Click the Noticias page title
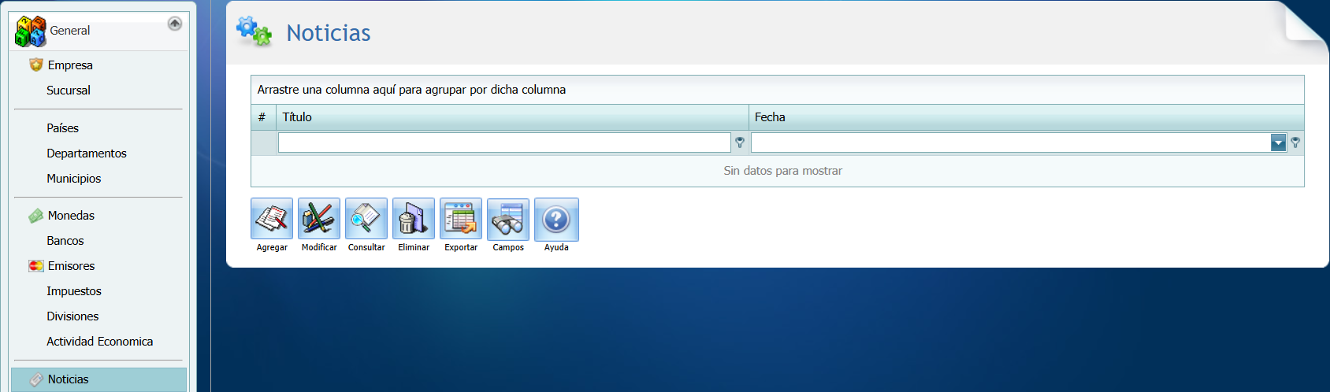 [329, 33]
